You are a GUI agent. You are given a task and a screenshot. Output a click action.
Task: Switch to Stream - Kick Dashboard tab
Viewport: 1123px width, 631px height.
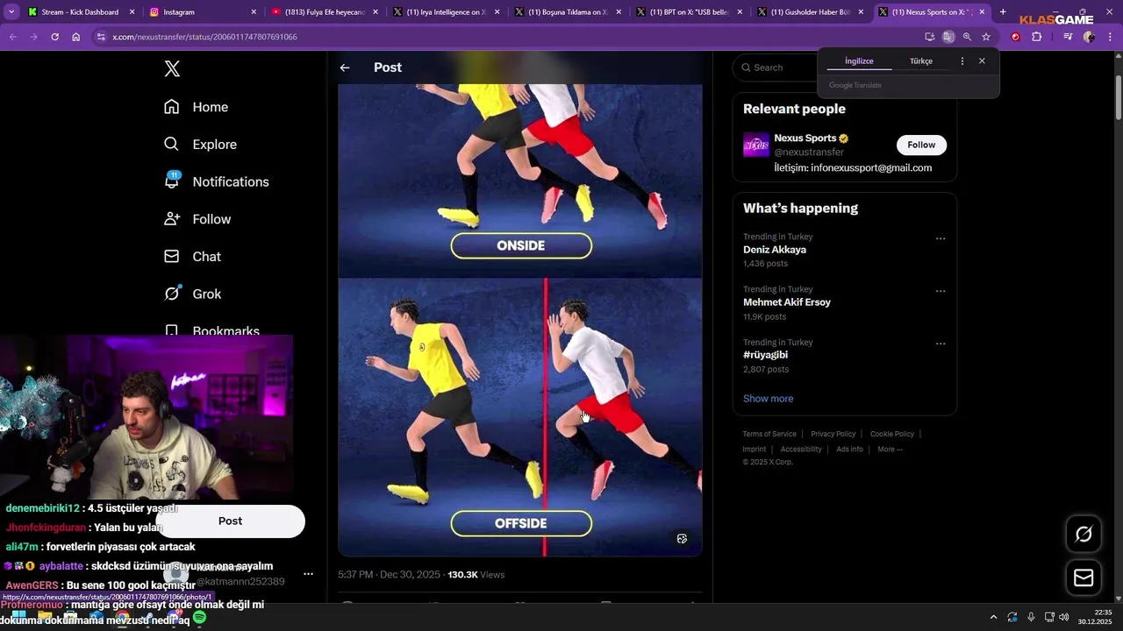click(x=79, y=12)
